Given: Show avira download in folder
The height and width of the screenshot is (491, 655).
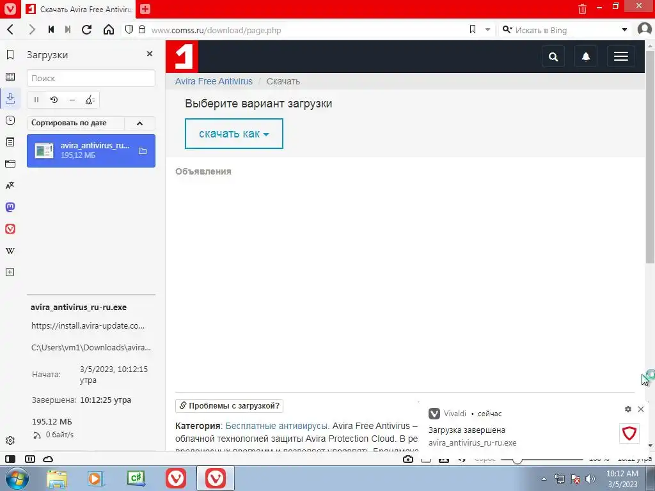Looking at the screenshot, I should point(143,151).
